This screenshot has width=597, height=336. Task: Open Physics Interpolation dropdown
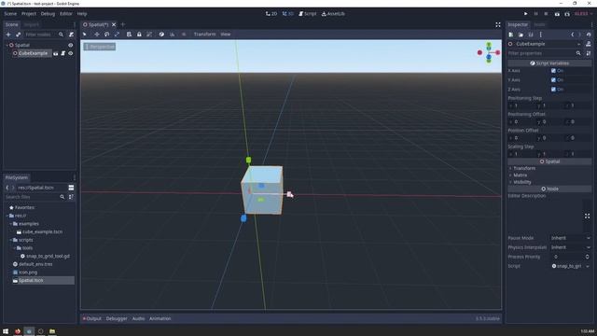coord(570,247)
